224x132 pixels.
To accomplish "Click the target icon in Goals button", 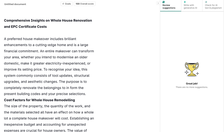I will coord(63,4).
